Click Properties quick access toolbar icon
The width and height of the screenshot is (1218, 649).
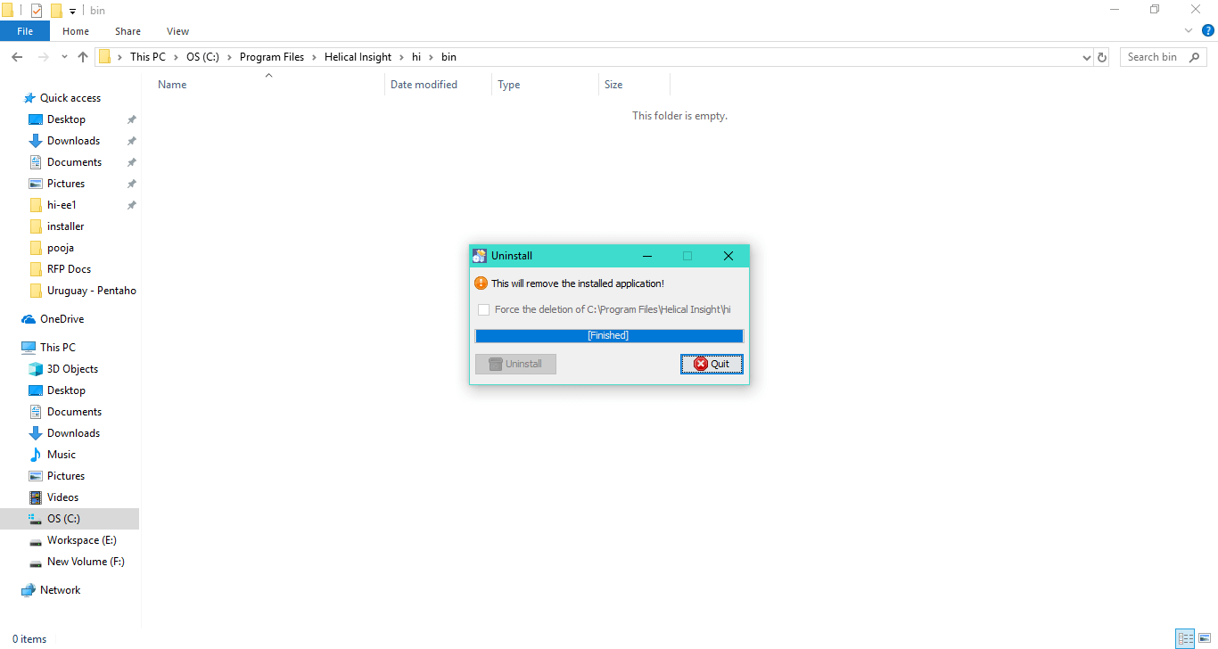coord(37,11)
